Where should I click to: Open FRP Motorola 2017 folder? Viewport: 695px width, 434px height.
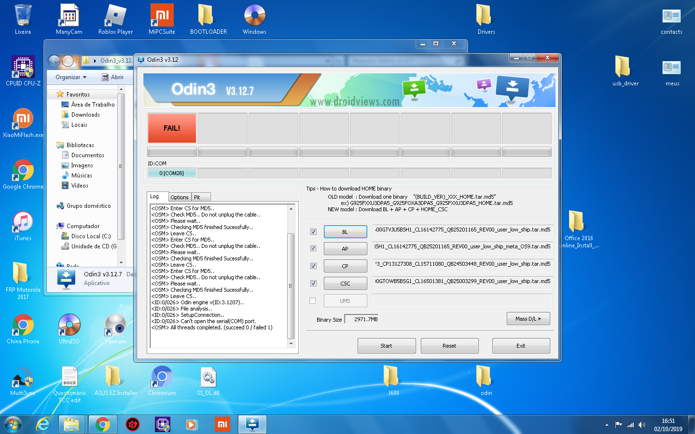pos(23,280)
